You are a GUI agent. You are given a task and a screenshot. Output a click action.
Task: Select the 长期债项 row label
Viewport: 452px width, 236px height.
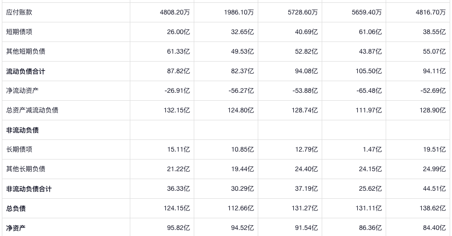point(19,150)
